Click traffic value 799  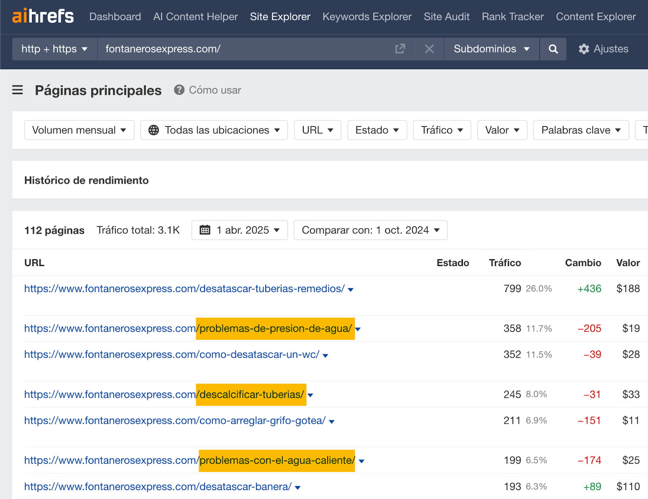coord(512,288)
